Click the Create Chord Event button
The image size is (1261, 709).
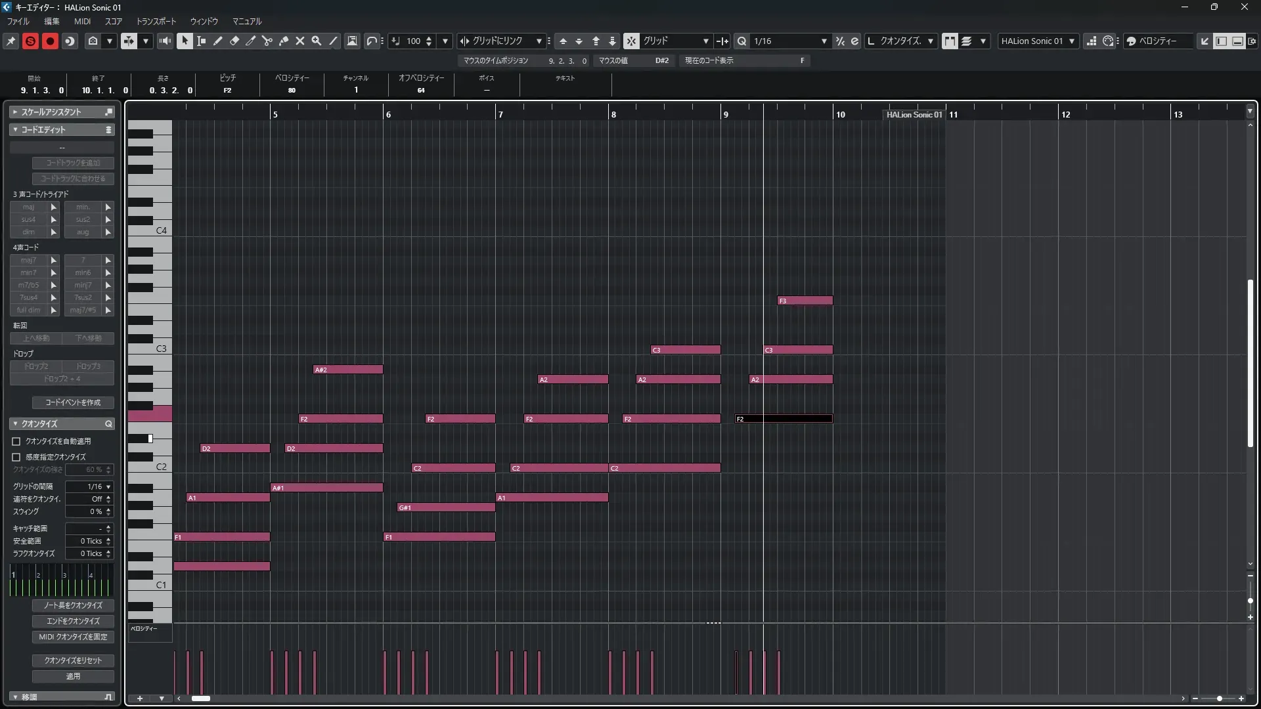pyautogui.click(x=73, y=402)
